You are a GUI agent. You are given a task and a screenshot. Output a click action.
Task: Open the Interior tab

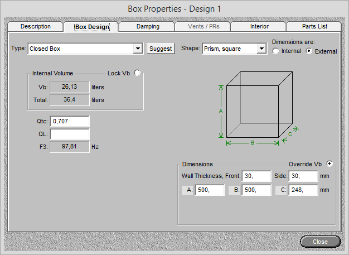259,26
